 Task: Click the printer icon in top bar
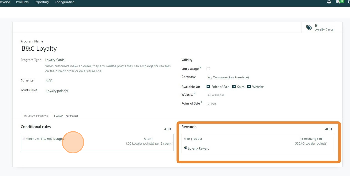tap(329, 2)
